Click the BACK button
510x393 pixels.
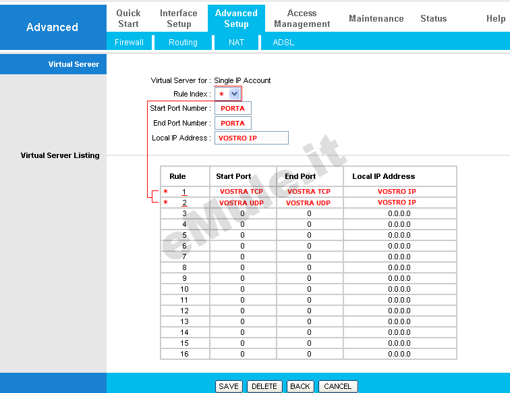300,386
